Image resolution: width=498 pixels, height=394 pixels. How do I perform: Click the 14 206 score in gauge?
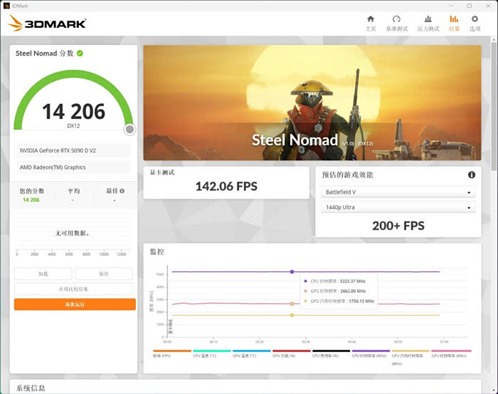pos(73,112)
